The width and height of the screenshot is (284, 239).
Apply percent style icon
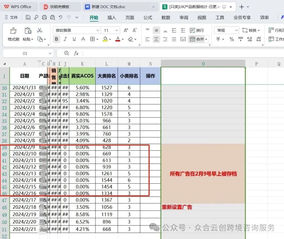tap(232, 39)
